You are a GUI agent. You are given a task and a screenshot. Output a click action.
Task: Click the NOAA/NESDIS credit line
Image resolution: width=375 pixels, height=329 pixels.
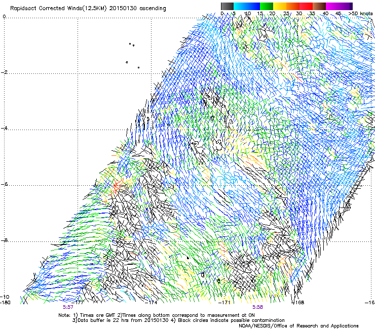(x=298, y=326)
